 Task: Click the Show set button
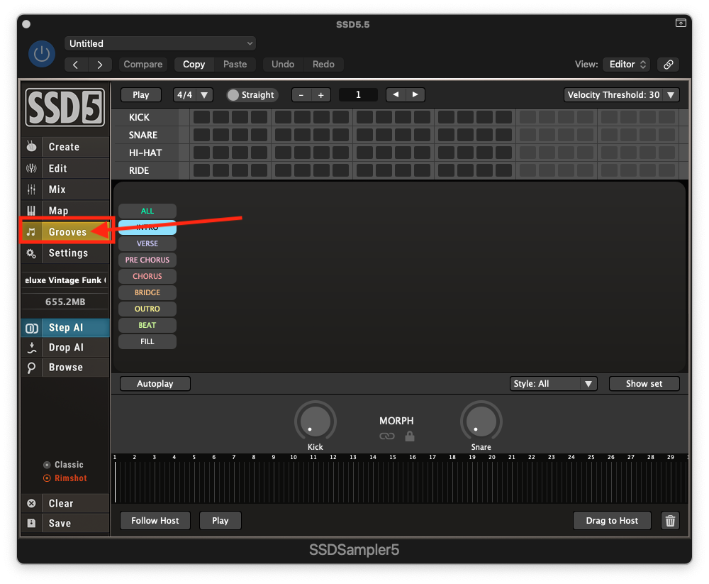[x=644, y=383]
